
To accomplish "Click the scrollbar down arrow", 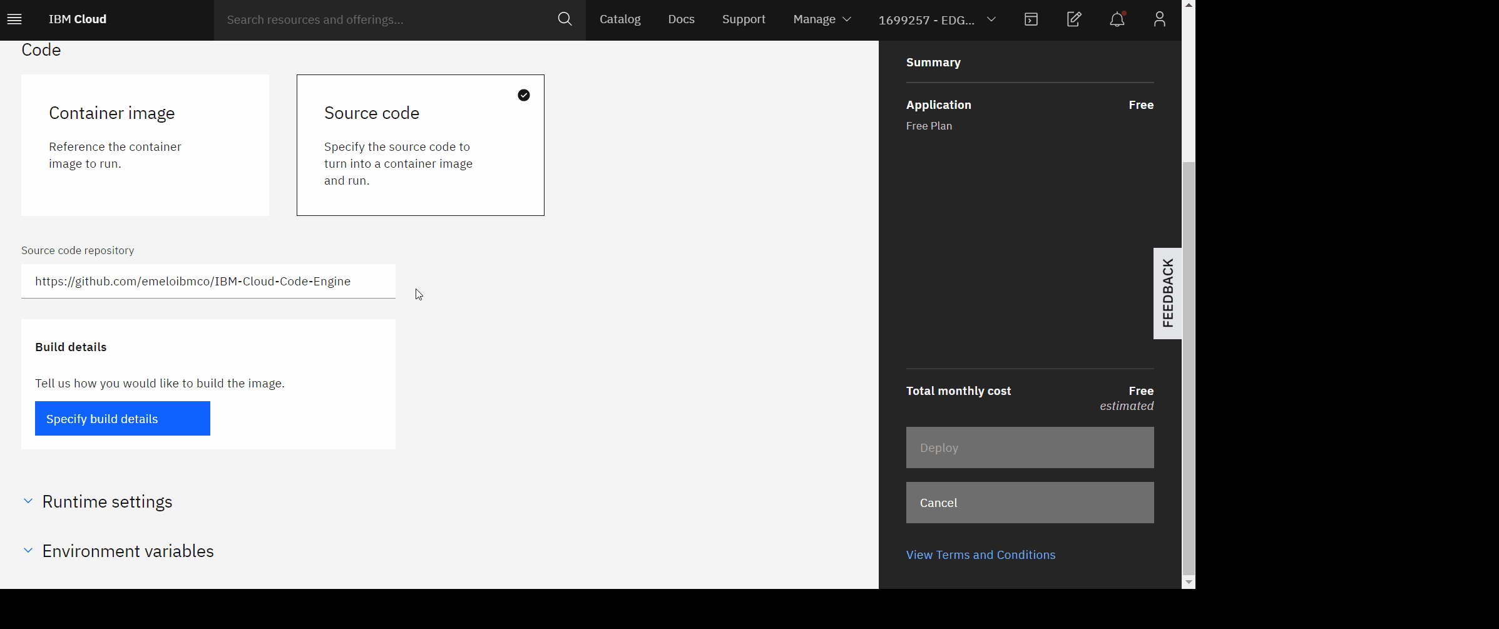I will (1189, 582).
